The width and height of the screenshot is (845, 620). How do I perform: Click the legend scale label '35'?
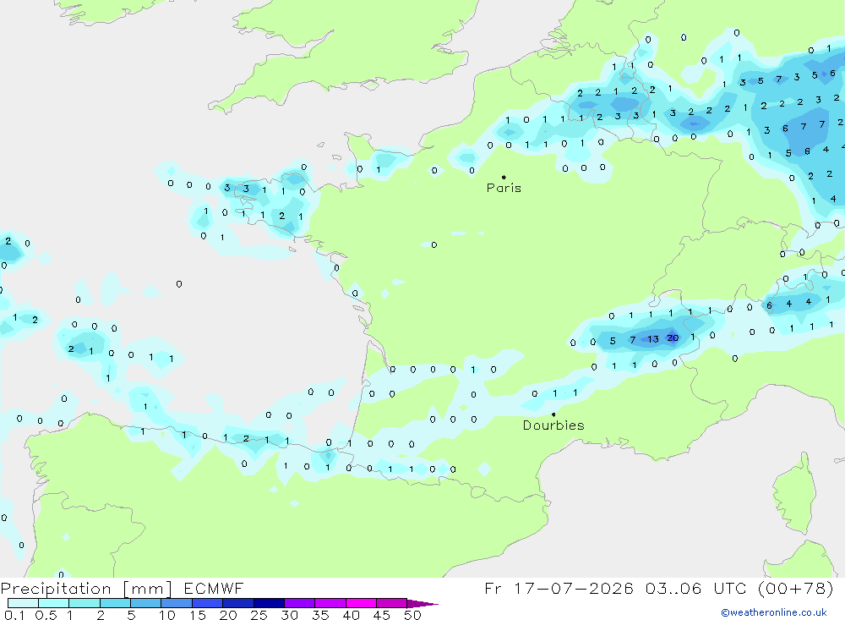click(320, 615)
